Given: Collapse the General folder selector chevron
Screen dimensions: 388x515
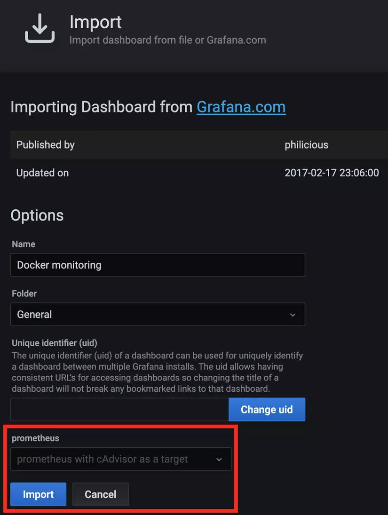Looking at the screenshot, I should [293, 314].
